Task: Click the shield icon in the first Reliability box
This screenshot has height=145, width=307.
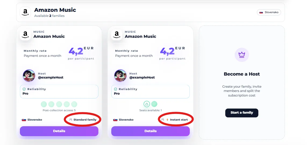Action: (x=24, y=89)
